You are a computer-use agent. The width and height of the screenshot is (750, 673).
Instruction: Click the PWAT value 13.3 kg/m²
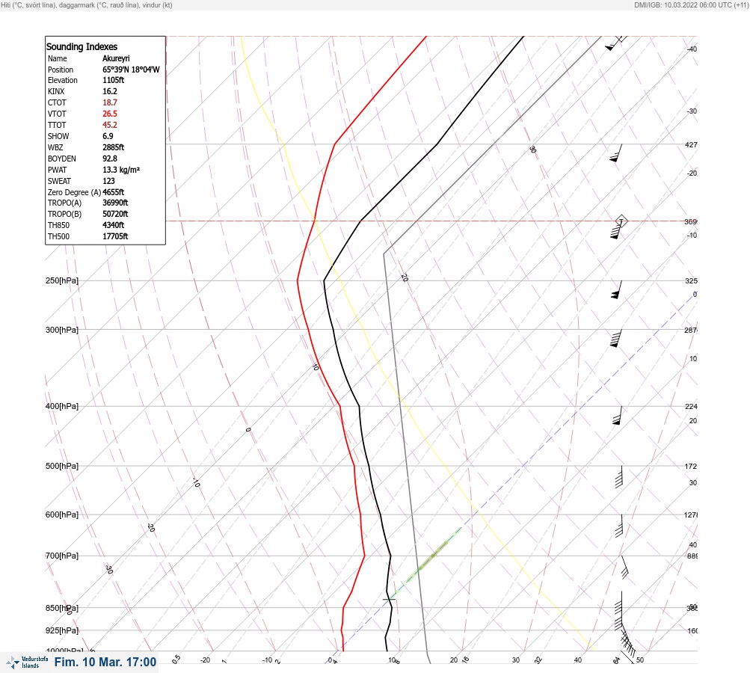coord(121,170)
